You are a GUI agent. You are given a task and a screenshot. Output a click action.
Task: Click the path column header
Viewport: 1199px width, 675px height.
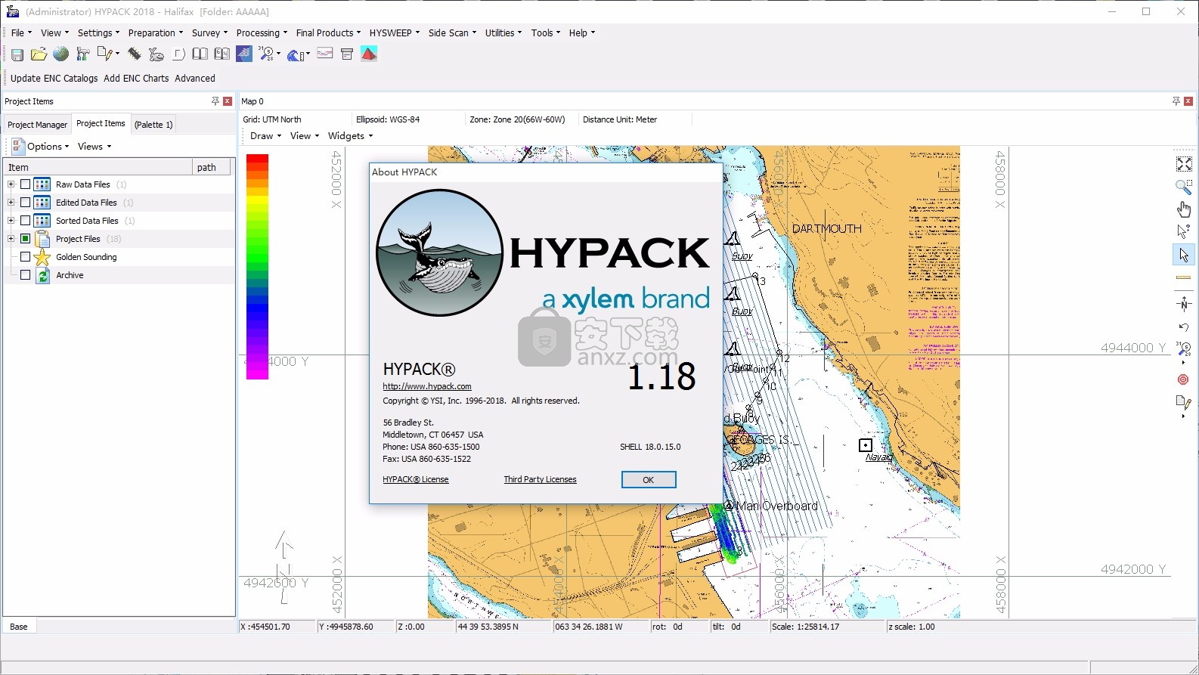212,167
